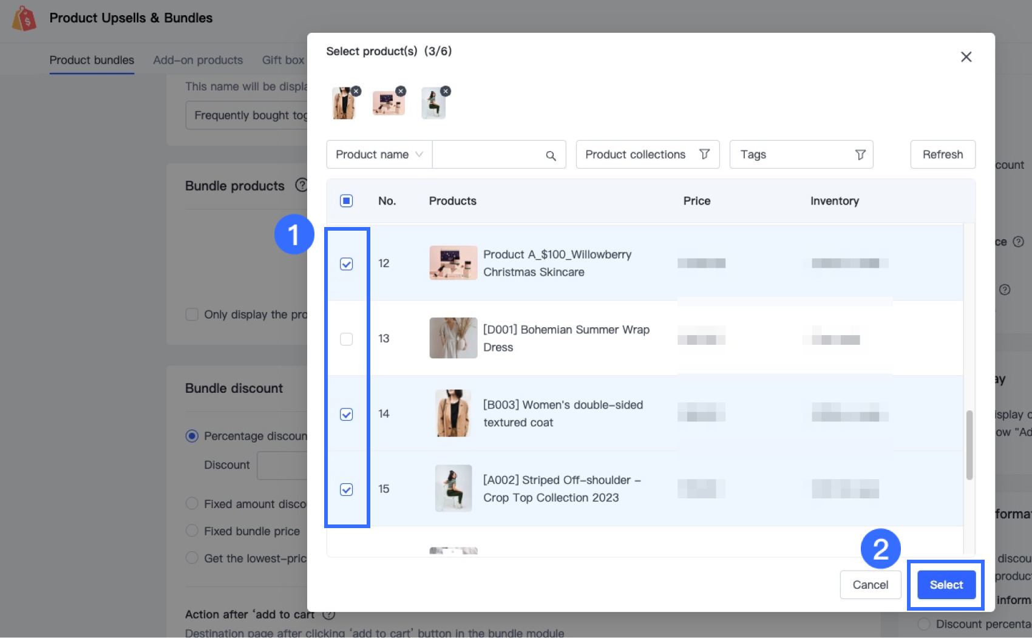Close the Select product(s) dialog
Screen dimensions: 1032x638
(x=966, y=57)
